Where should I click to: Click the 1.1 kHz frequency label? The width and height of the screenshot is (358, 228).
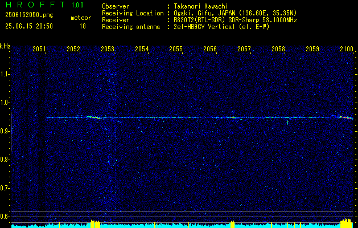(5, 74)
